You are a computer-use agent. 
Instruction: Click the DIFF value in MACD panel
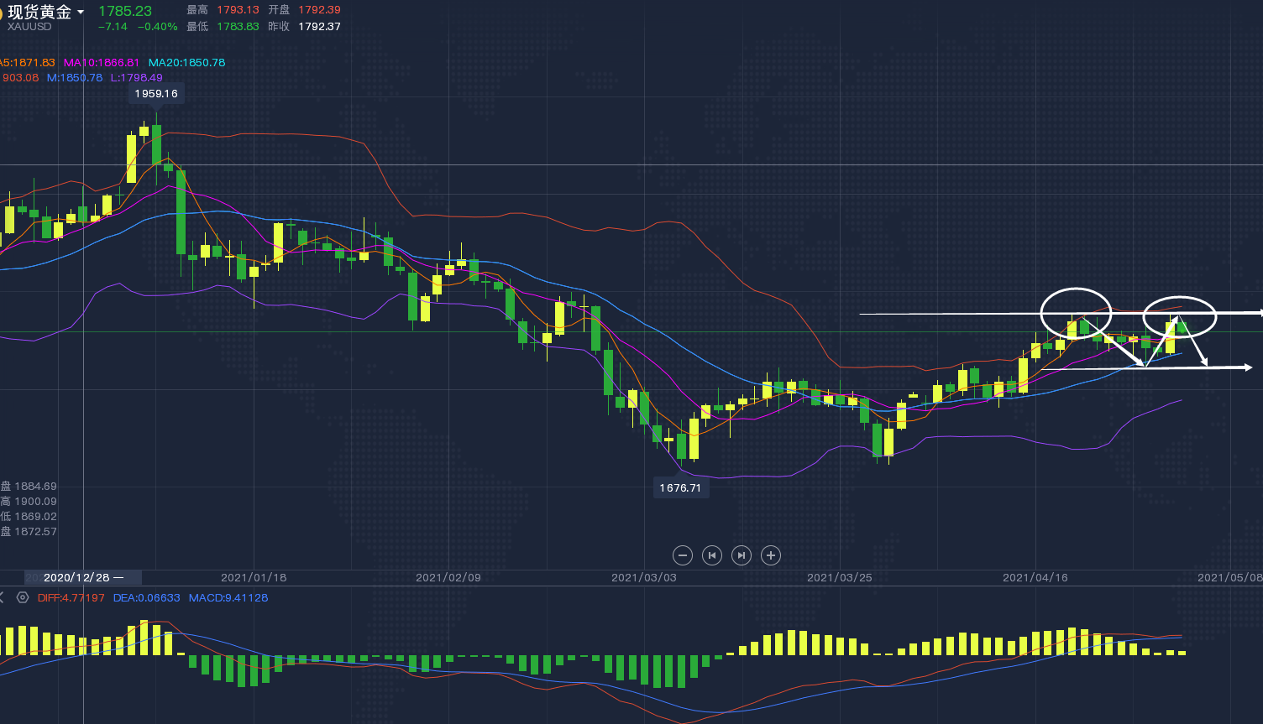(x=71, y=598)
